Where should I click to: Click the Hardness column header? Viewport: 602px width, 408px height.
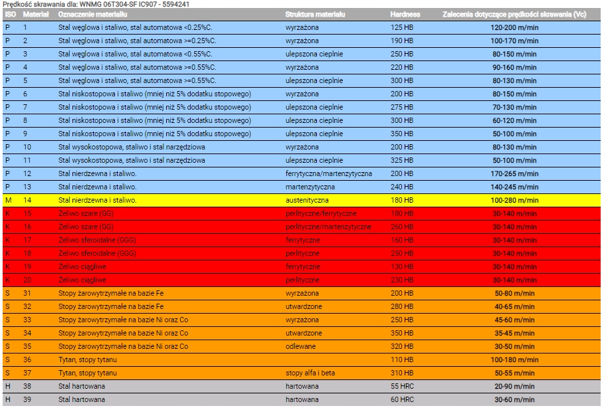click(405, 14)
